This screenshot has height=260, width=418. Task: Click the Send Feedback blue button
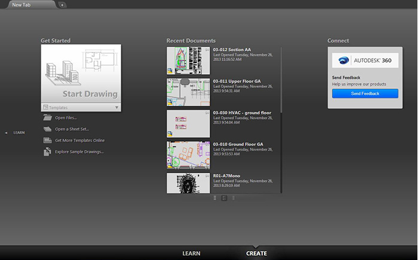pos(365,93)
